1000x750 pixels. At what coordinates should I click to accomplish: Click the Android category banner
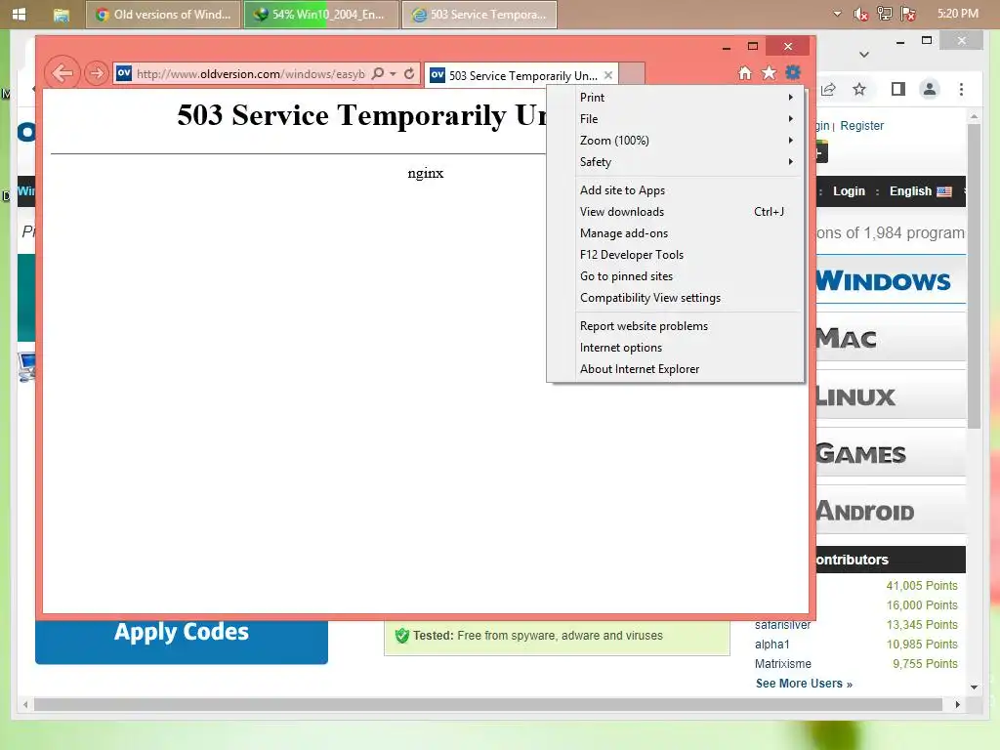tap(891, 510)
